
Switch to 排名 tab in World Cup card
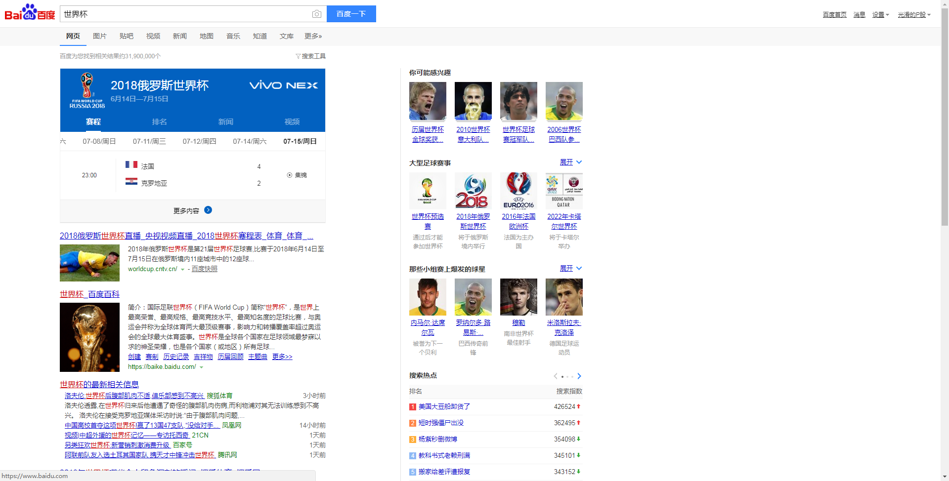[160, 121]
